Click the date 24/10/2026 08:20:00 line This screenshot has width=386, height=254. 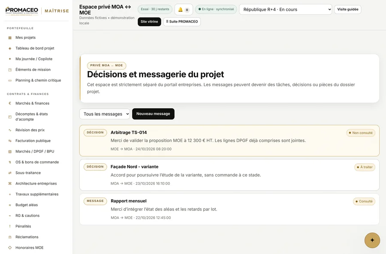coord(141,149)
